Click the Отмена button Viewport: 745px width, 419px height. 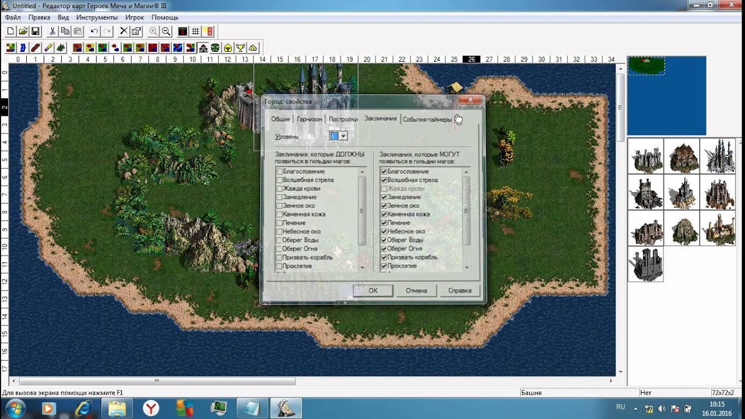click(x=416, y=290)
